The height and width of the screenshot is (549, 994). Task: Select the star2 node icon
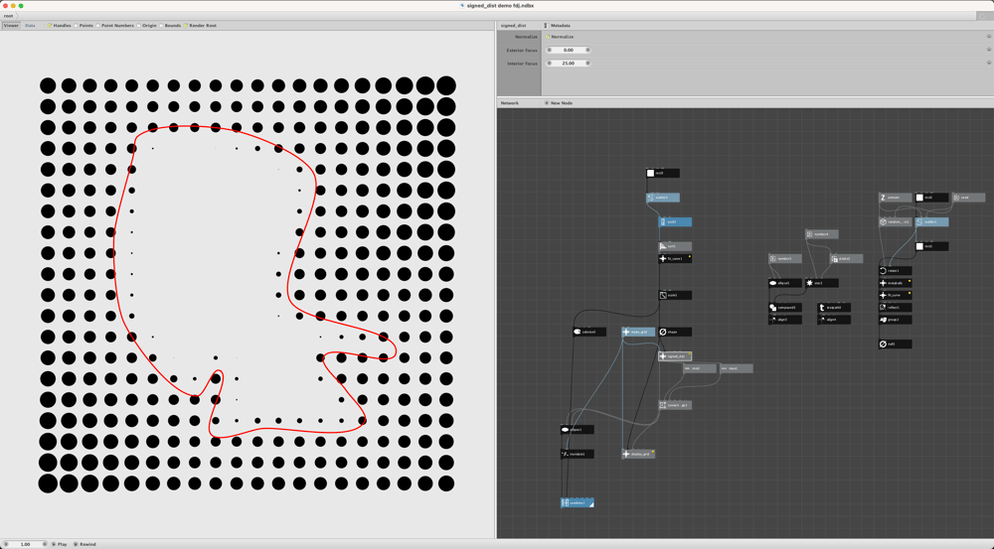[x=809, y=283]
